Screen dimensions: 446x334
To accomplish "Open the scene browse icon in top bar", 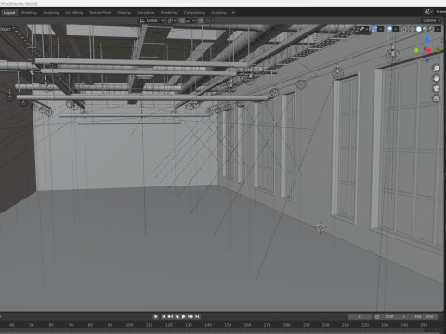I will click(x=428, y=12).
